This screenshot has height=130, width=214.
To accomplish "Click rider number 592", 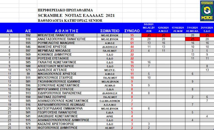I will [x=28, y=35].
